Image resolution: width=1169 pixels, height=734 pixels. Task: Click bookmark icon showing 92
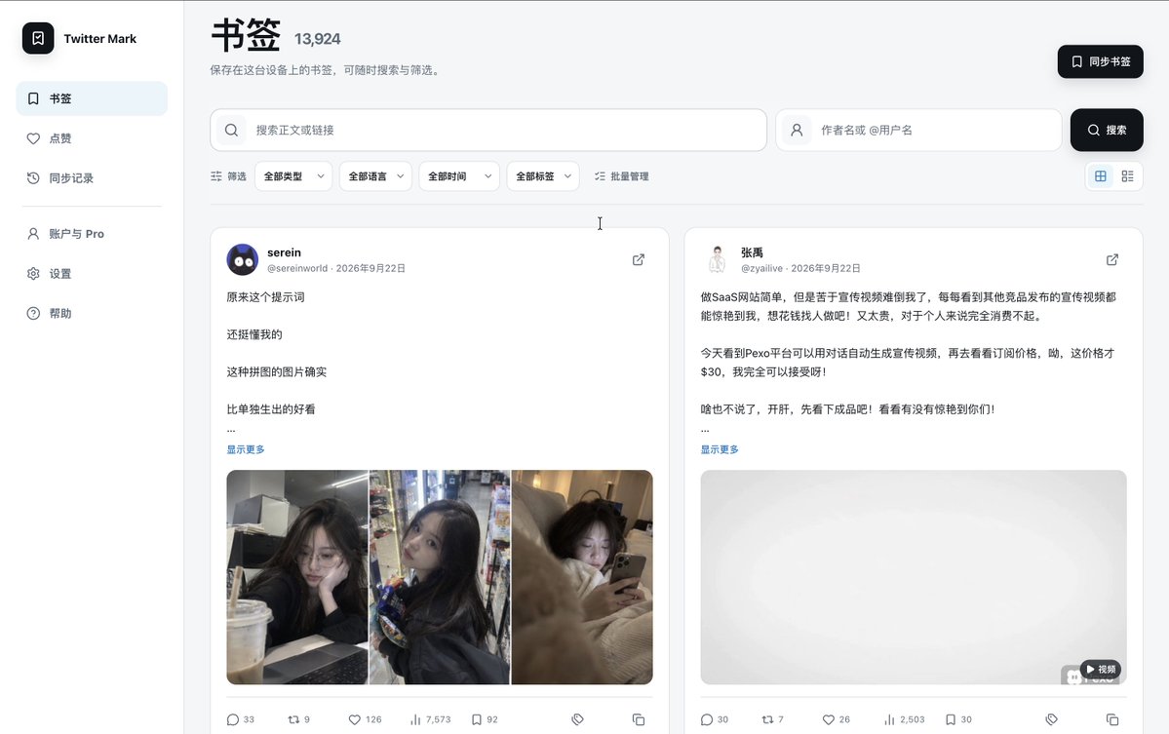(x=477, y=719)
